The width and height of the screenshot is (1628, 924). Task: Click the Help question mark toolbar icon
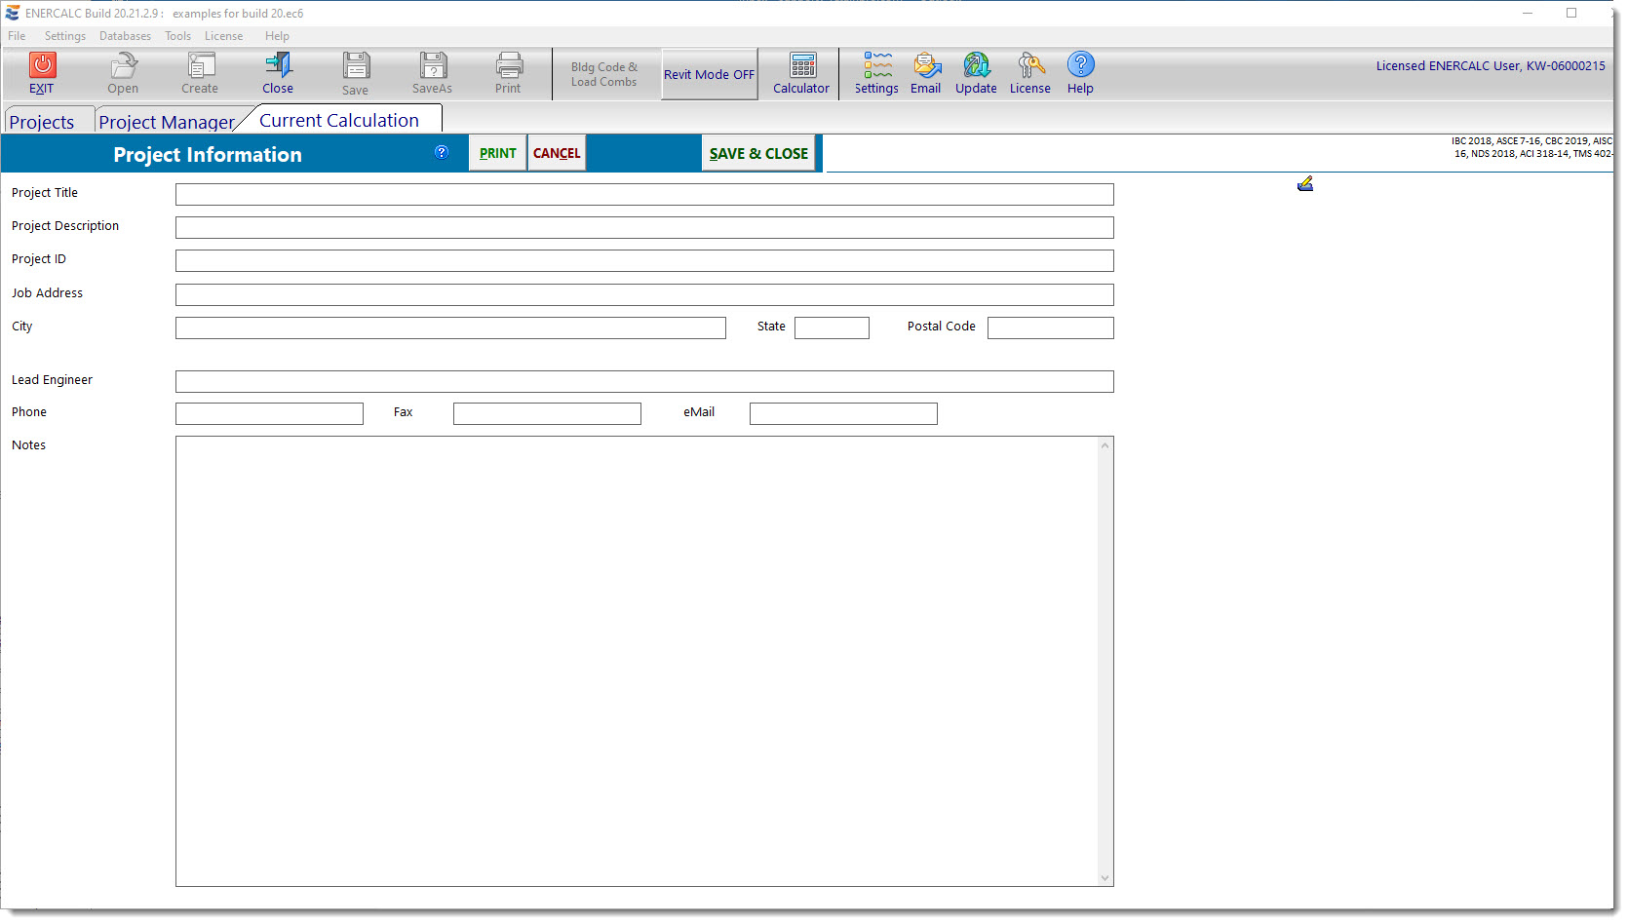pyautogui.click(x=1080, y=65)
